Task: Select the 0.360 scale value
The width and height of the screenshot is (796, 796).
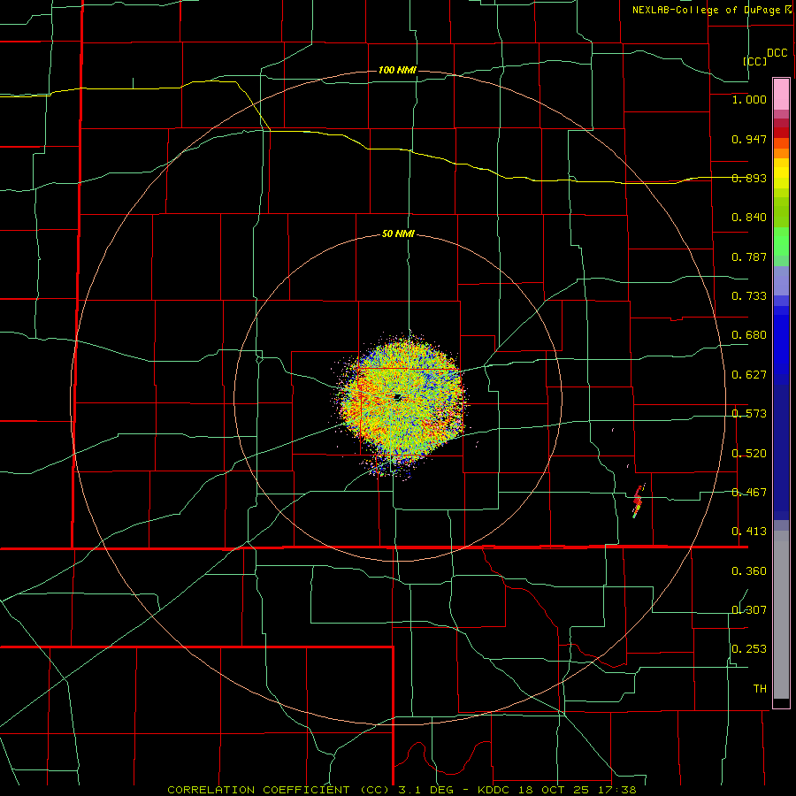Action: coord(749,571)
